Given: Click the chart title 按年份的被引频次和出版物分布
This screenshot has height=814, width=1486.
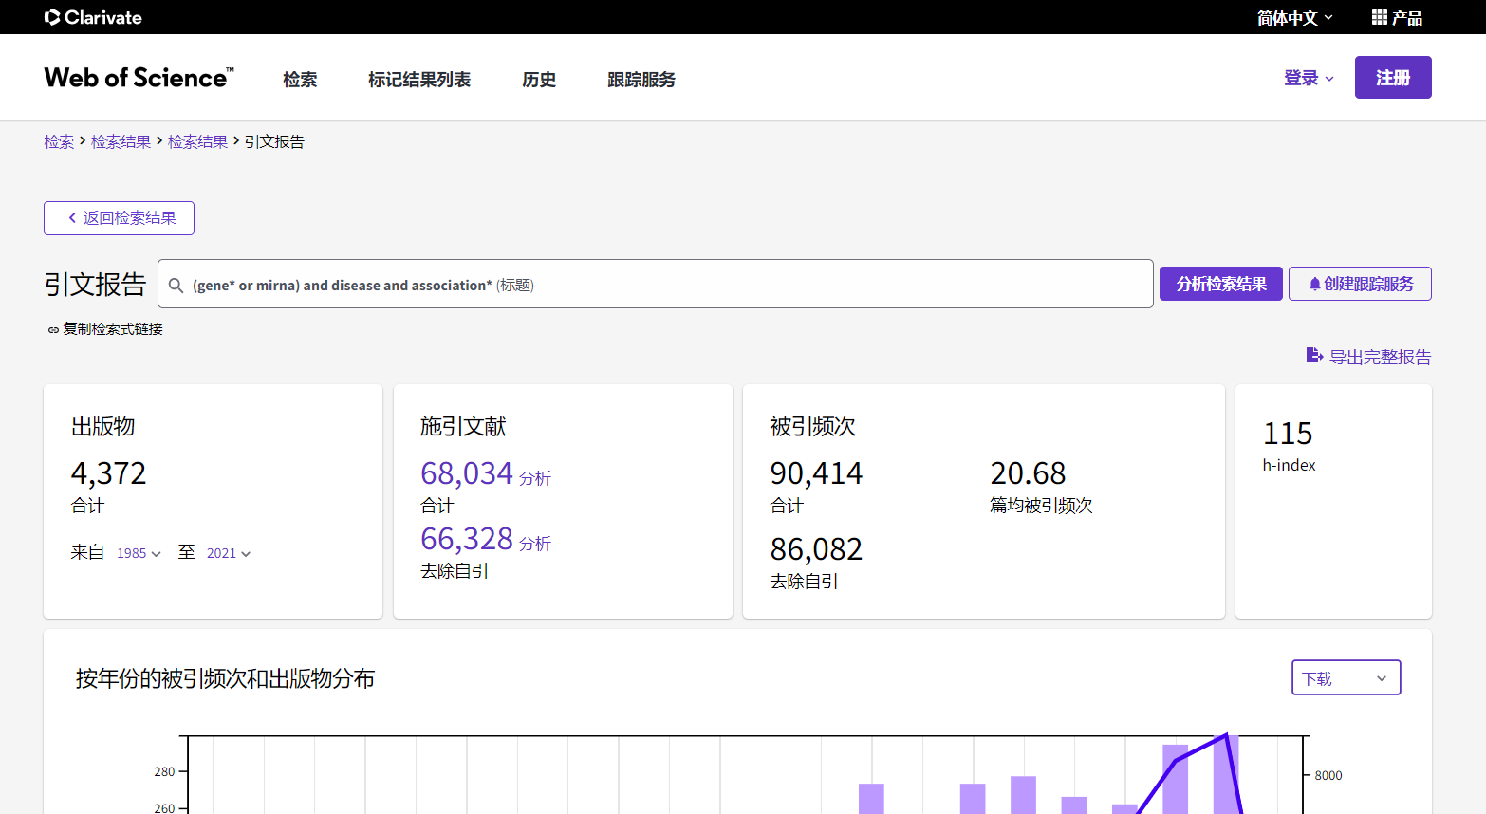Looking at the screenshot, I should tap(225, 678).
